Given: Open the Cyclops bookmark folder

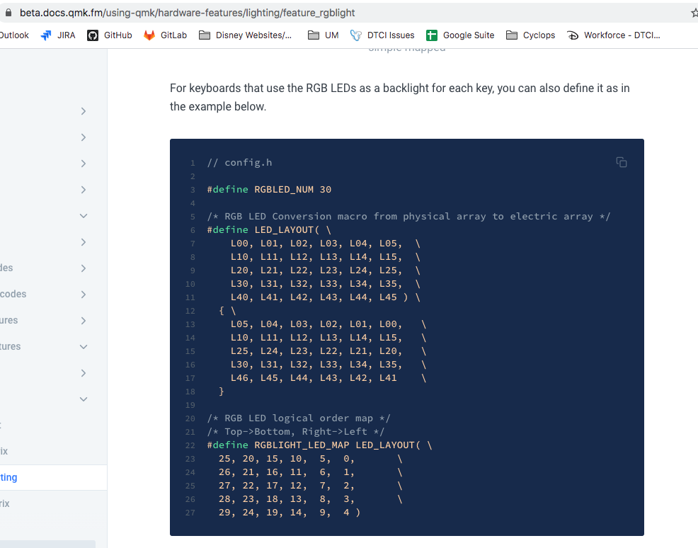Looking at the screenshot, I should (x=531, y=35).
